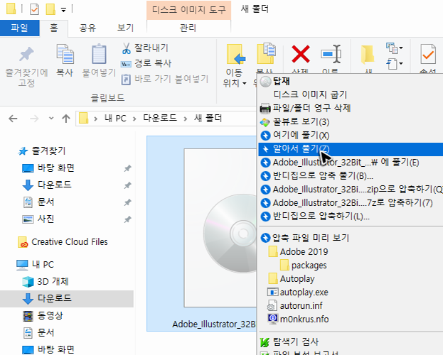Click the Rename icon in ribbon
Image resolution: width=443 pixels, height=355 pixels.
point(331,54)
